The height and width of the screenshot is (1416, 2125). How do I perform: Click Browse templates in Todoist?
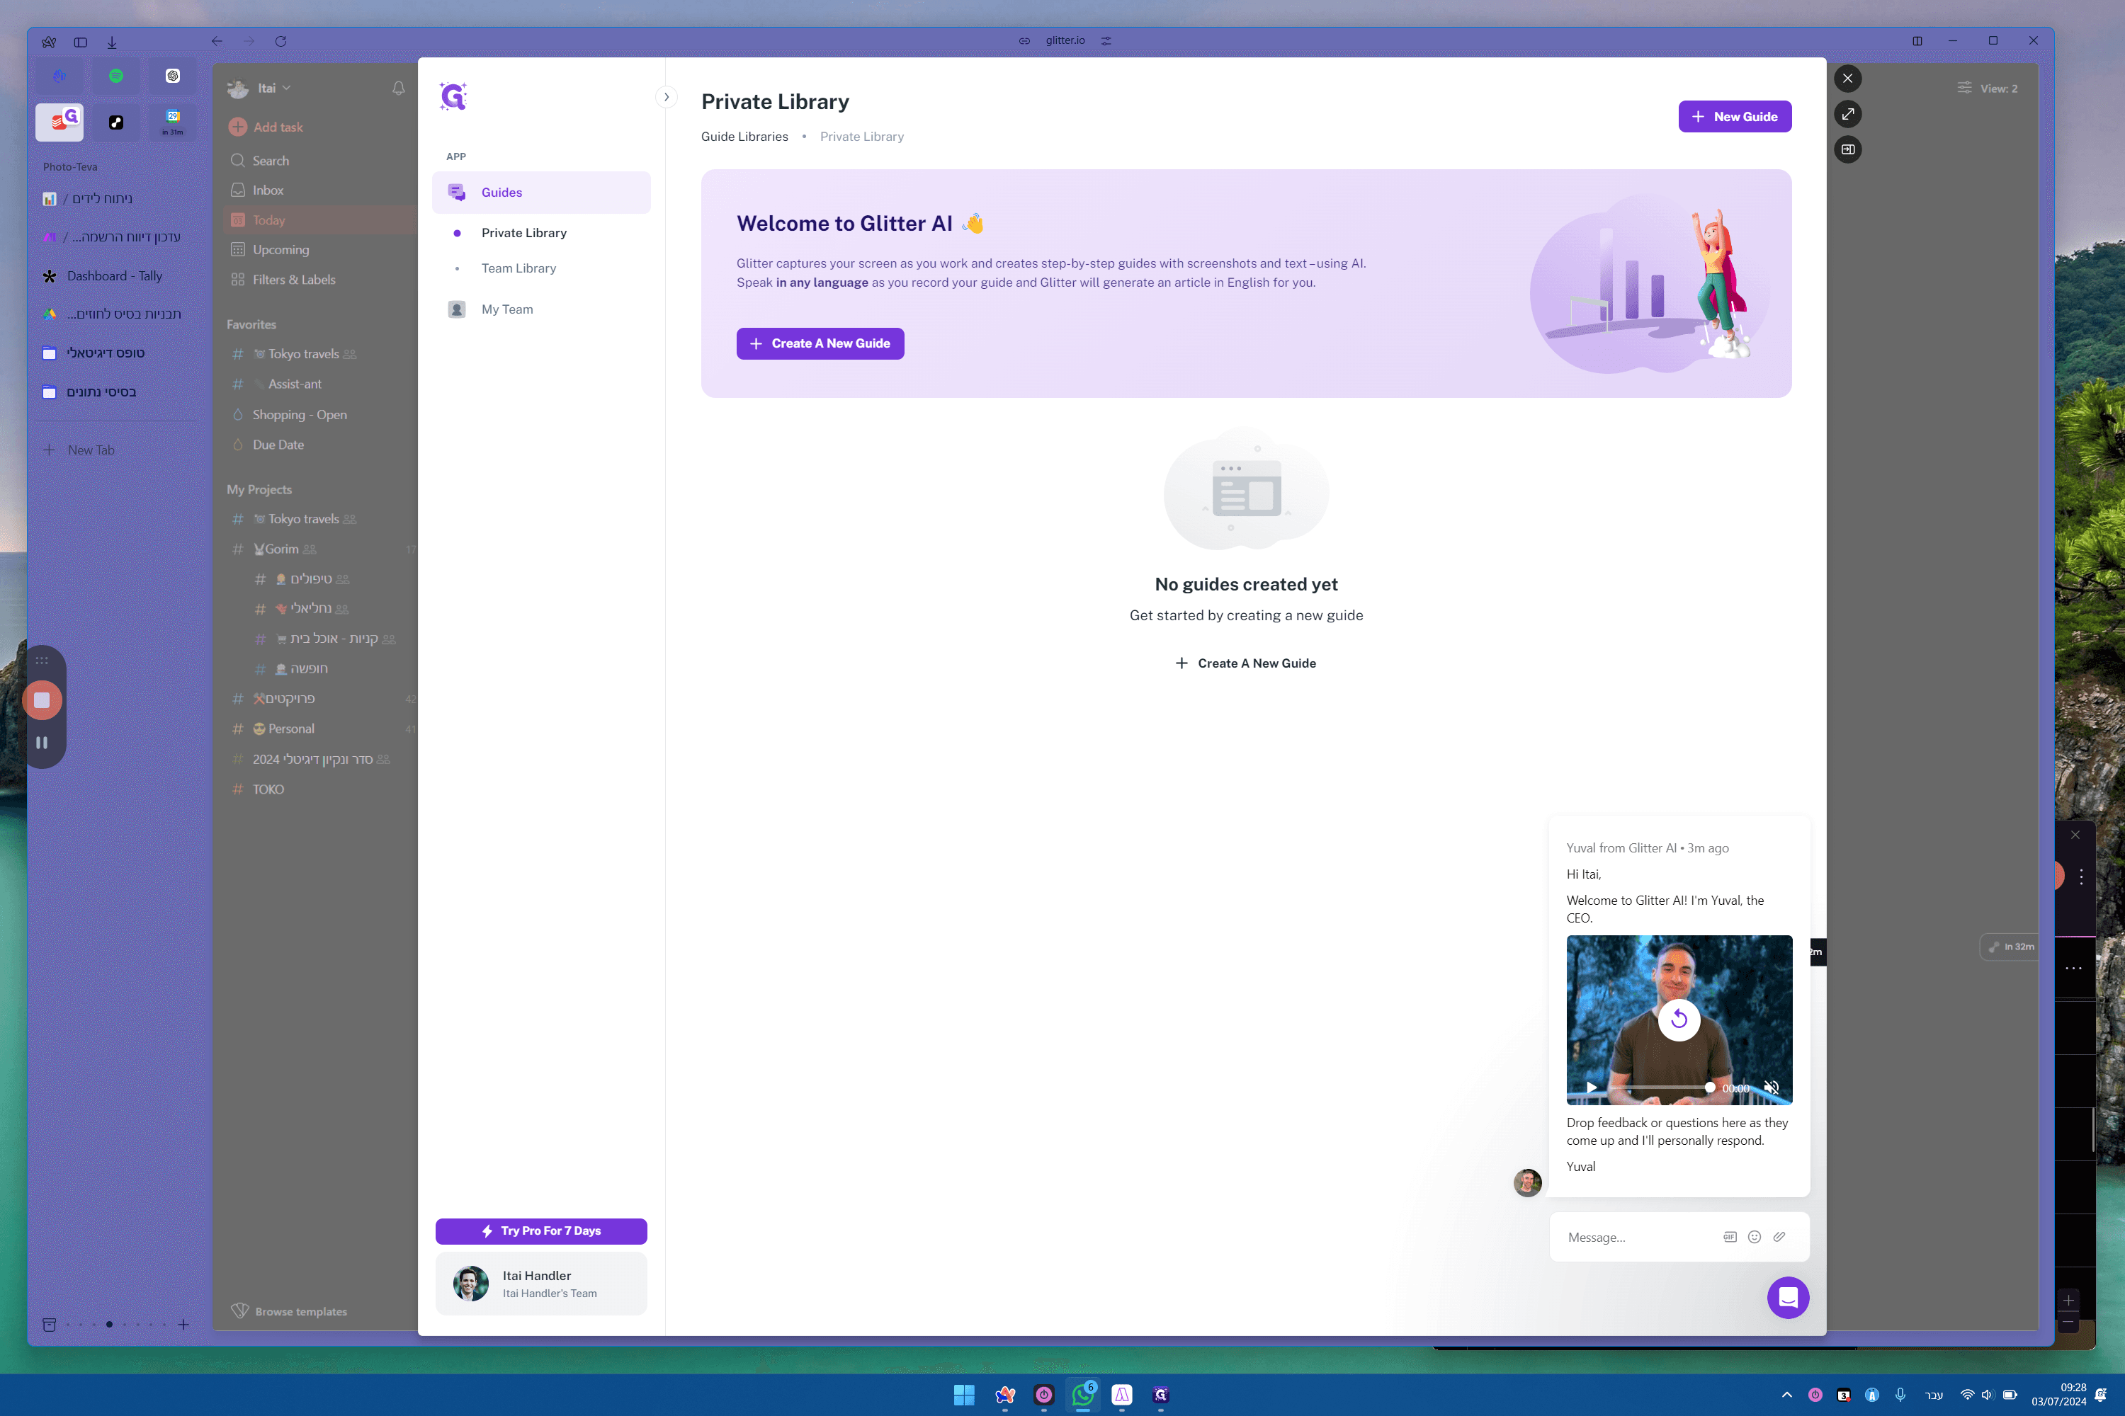[289, 1311]
